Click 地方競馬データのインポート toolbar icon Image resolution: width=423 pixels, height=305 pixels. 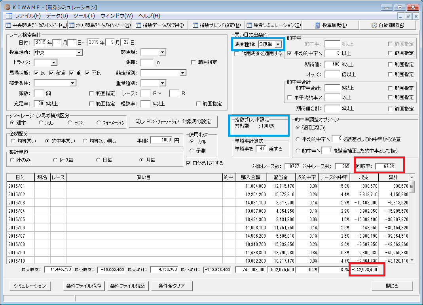(72, 25)
